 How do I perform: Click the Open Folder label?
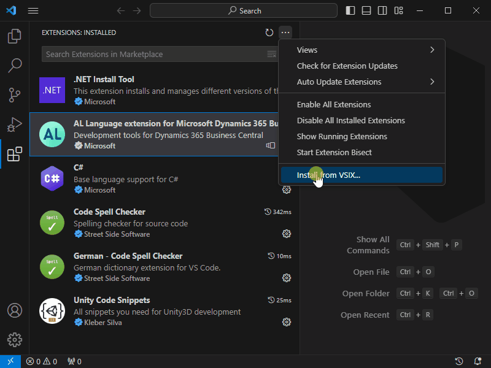(366, 294)
